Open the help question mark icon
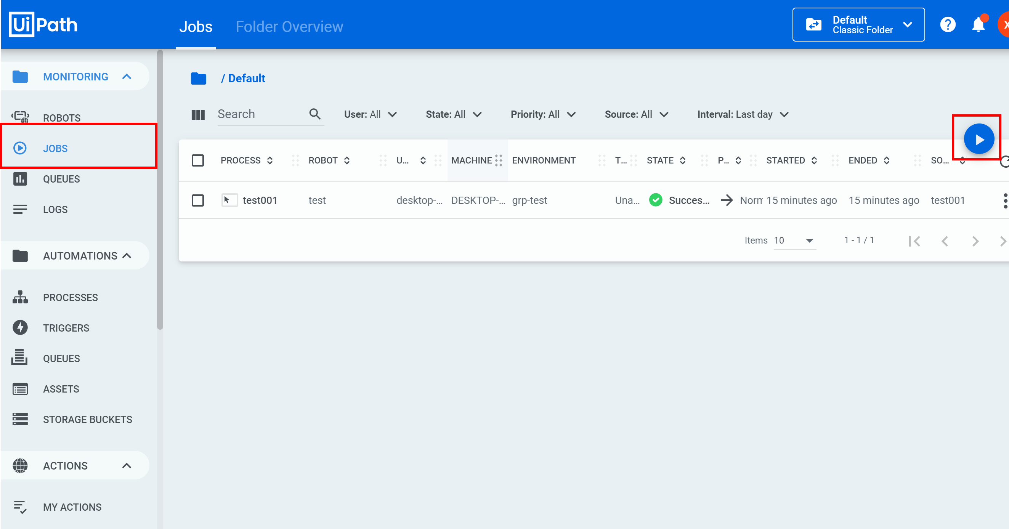Screen dimensions: 1009x529 tap(948, 25)
